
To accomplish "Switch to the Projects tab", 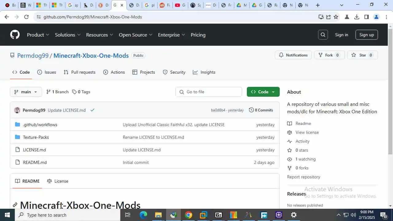I will point(144,72).
